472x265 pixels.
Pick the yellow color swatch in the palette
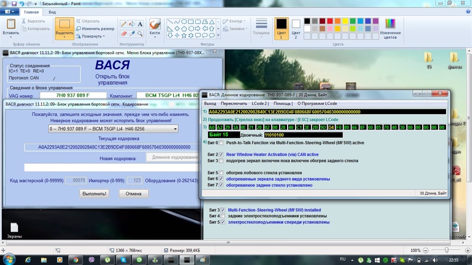(345, 21)
